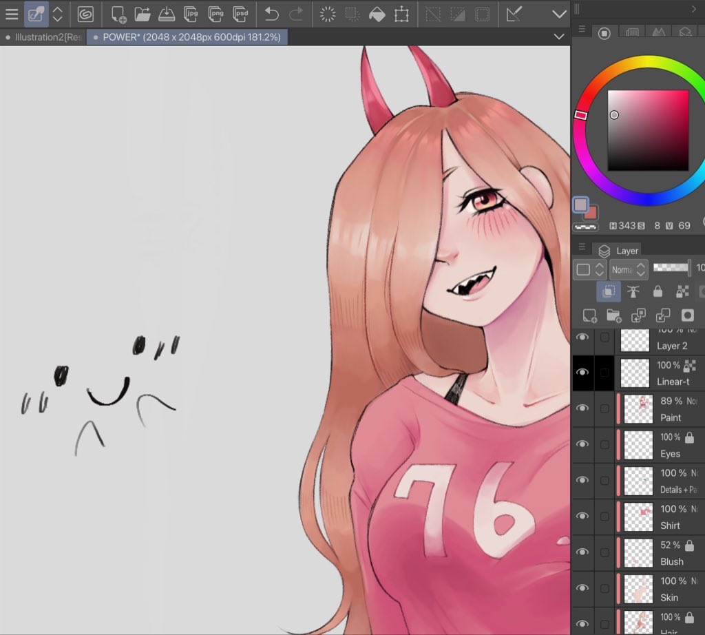Check the Paint layer selection box
The height and width of the screenshot is (635, 705).
[604, 408]
